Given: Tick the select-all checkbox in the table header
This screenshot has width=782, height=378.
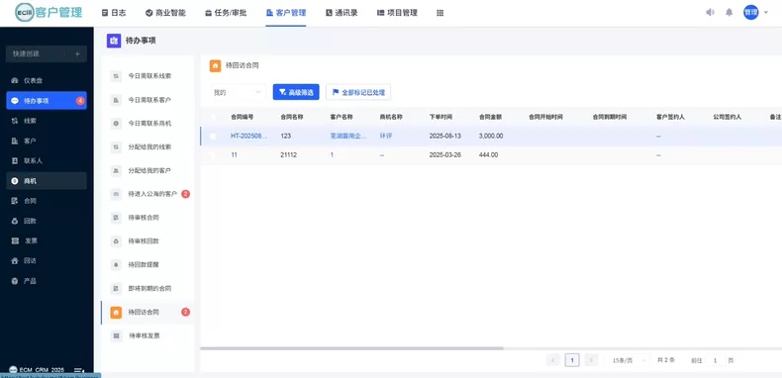Looking at the screenshot, I should point(213,117).
